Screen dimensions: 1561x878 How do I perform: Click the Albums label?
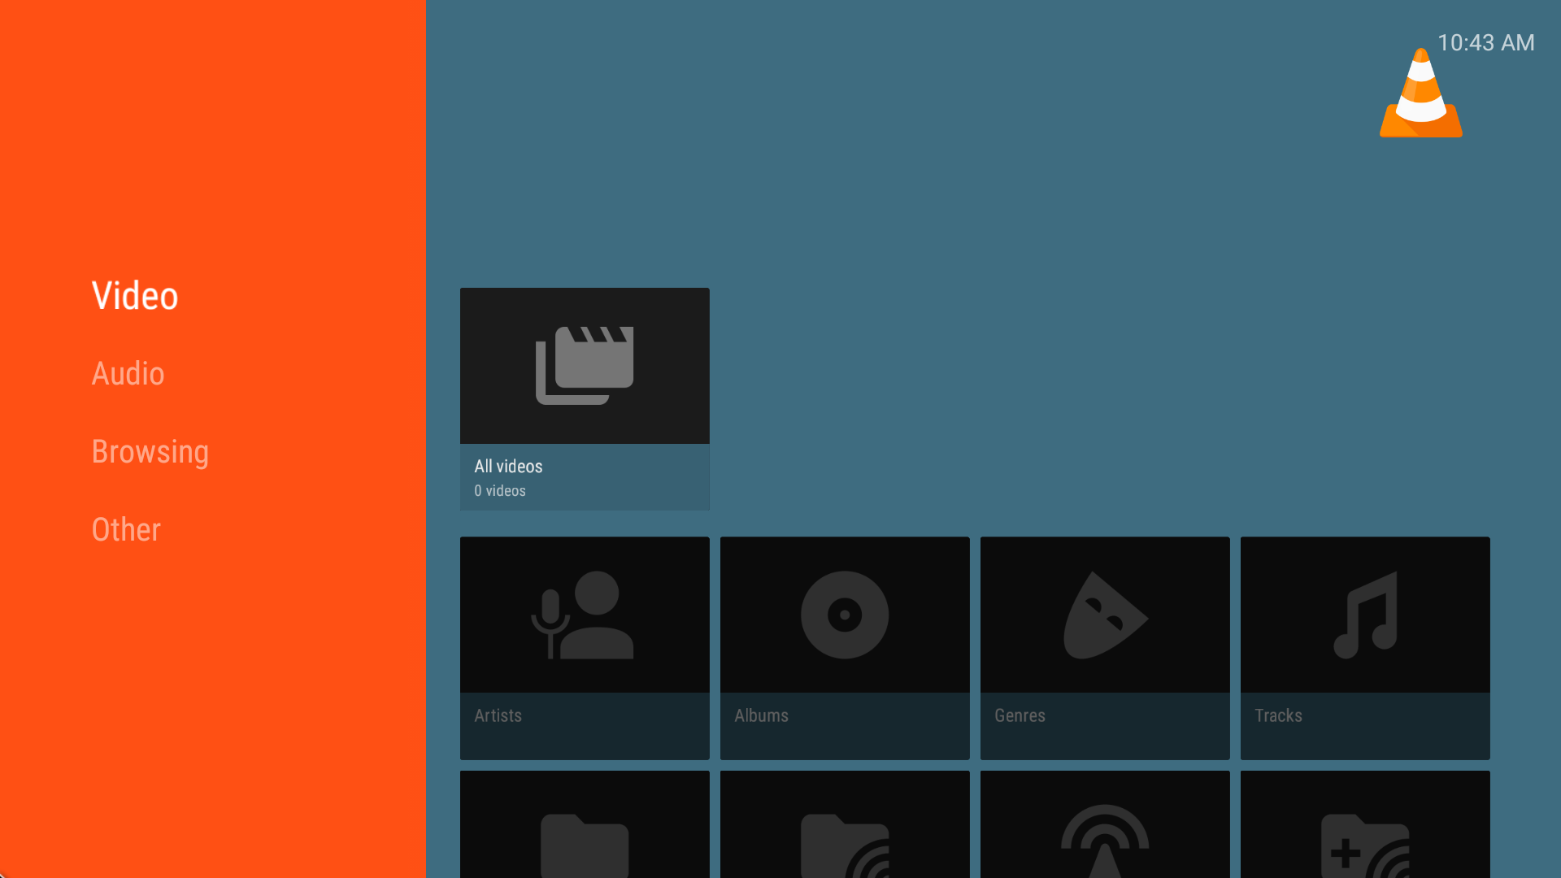pyautogui.click(x=761, y=715)
